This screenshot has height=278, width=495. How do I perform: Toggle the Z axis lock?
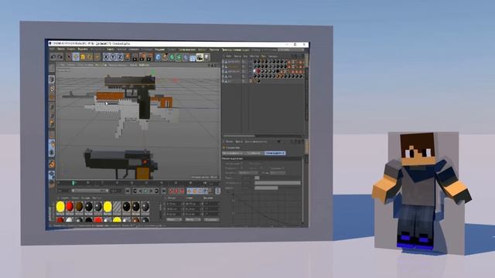click(120, 57)
